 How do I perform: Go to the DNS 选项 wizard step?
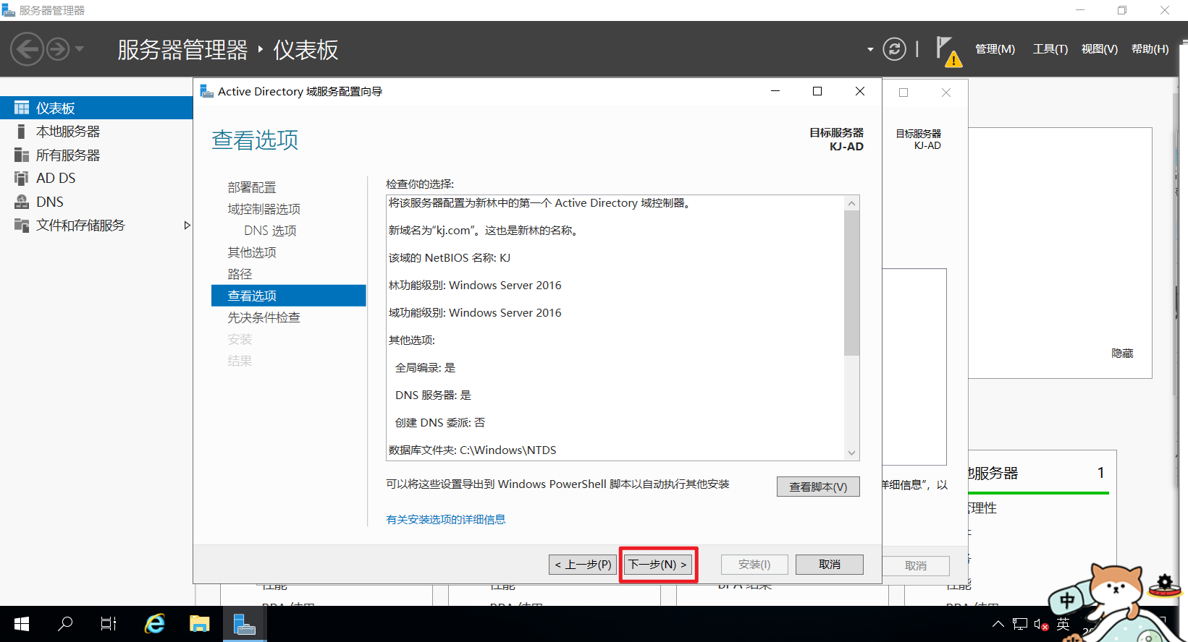[270, 231]
